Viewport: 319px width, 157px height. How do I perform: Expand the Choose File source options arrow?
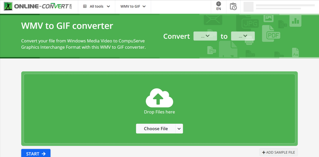(x=179, y=129)
